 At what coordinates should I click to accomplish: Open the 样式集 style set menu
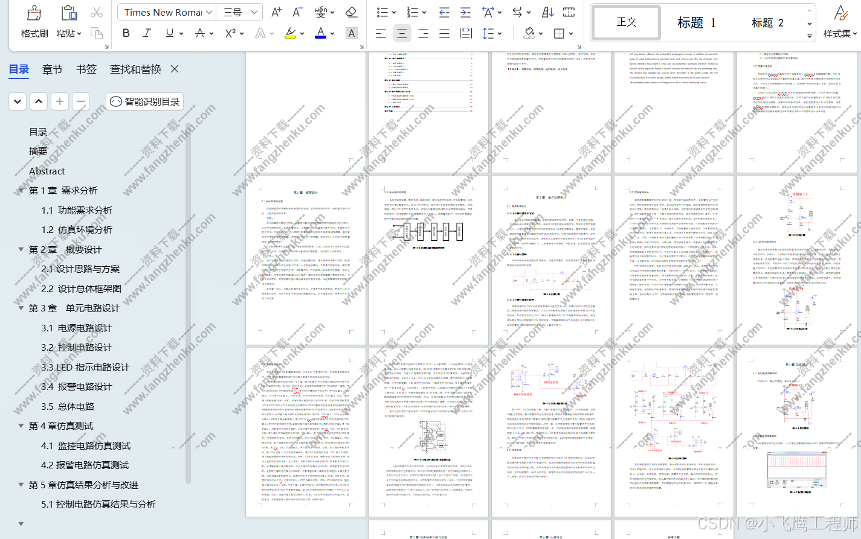[840, 22]
